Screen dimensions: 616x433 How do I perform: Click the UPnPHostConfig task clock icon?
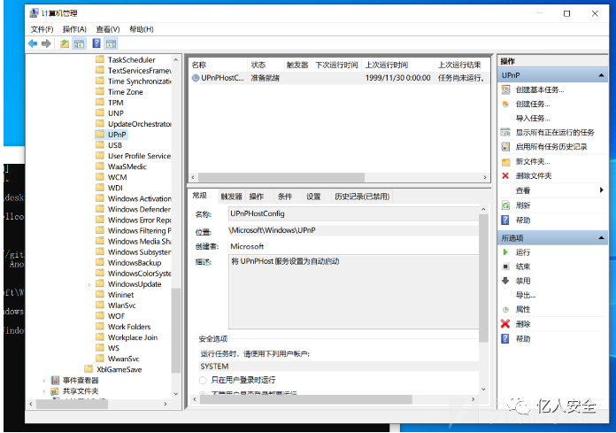click(196, 78)
